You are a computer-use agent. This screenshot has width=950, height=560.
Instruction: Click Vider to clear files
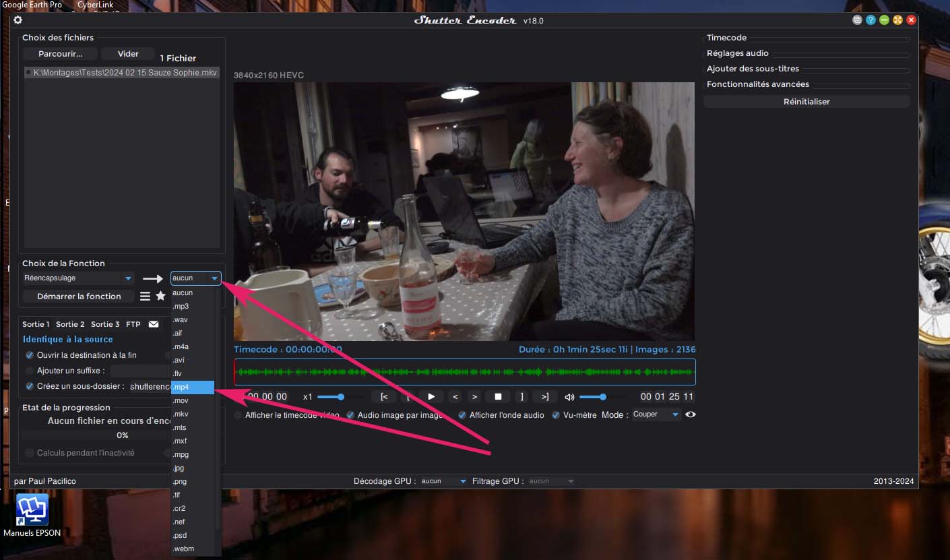[x=128, y=54]
